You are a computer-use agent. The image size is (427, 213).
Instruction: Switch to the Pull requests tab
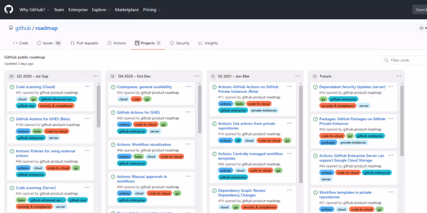[x=84, y=43]
